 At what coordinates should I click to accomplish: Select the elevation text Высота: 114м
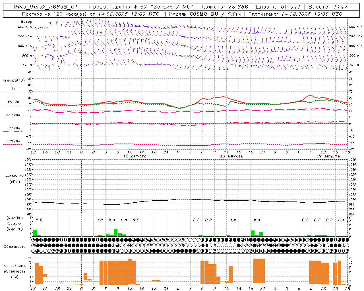tap(328, 7)
